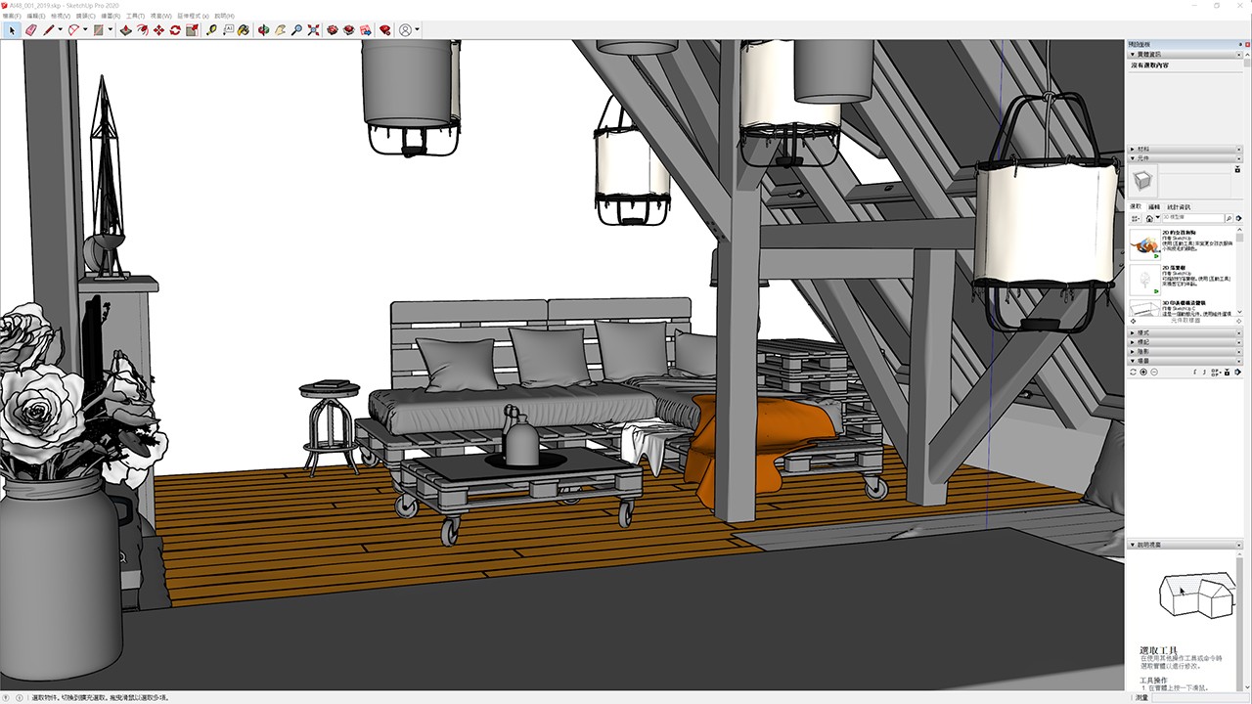This screenshot has height=704, width=1252.
Task: Click the Zoom Extents icon
Action: coord(312,30)
